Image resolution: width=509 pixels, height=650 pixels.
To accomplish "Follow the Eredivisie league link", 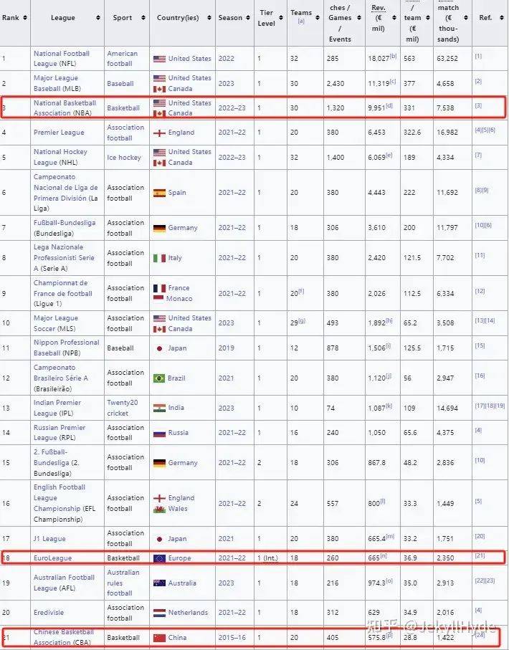I will click(49, 613).
